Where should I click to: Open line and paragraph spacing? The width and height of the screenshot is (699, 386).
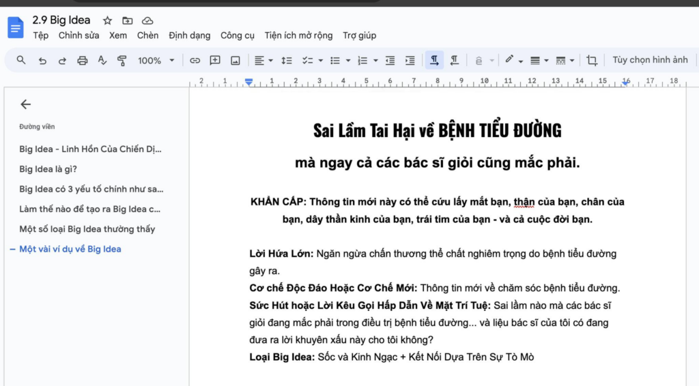point(287,61)
